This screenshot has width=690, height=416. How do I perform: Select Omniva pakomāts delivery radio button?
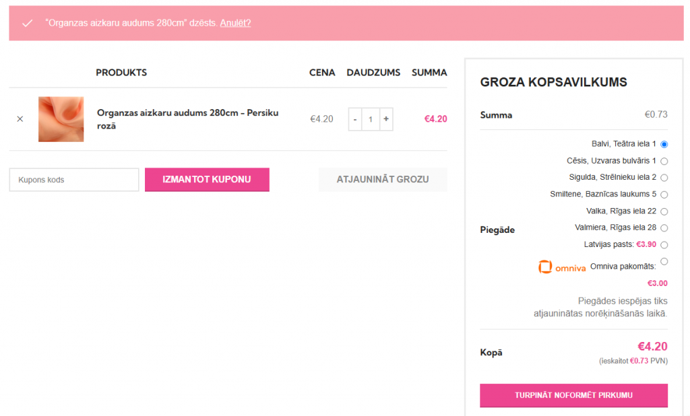(664, 262)
